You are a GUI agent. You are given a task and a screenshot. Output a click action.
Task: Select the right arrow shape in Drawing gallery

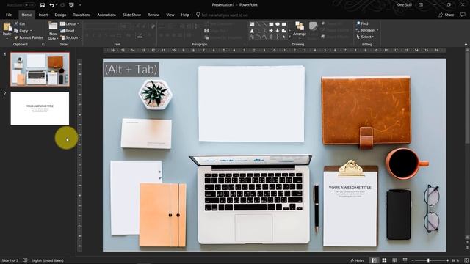(x=271, y=31)
